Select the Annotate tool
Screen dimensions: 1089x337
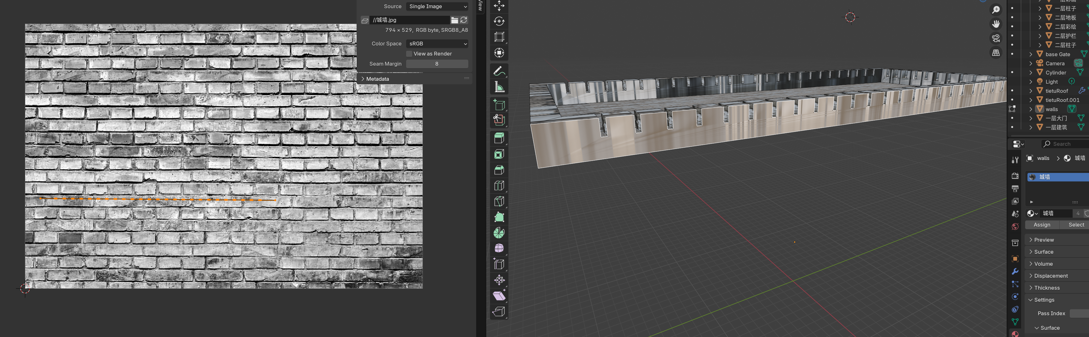pos(499,71)
